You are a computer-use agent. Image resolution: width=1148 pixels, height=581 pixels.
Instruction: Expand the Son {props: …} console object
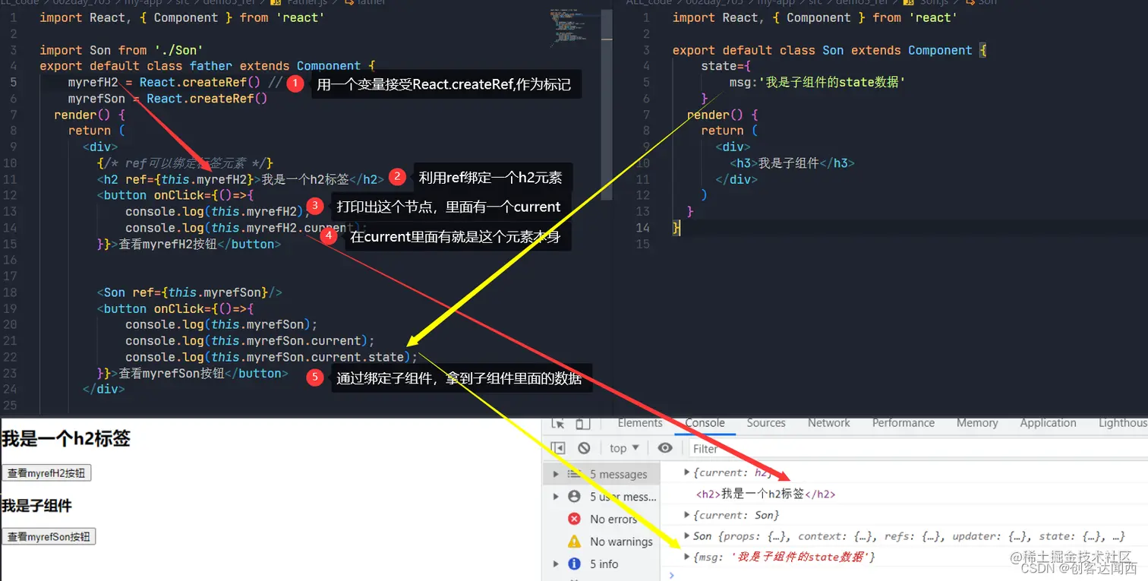[688, 535]
